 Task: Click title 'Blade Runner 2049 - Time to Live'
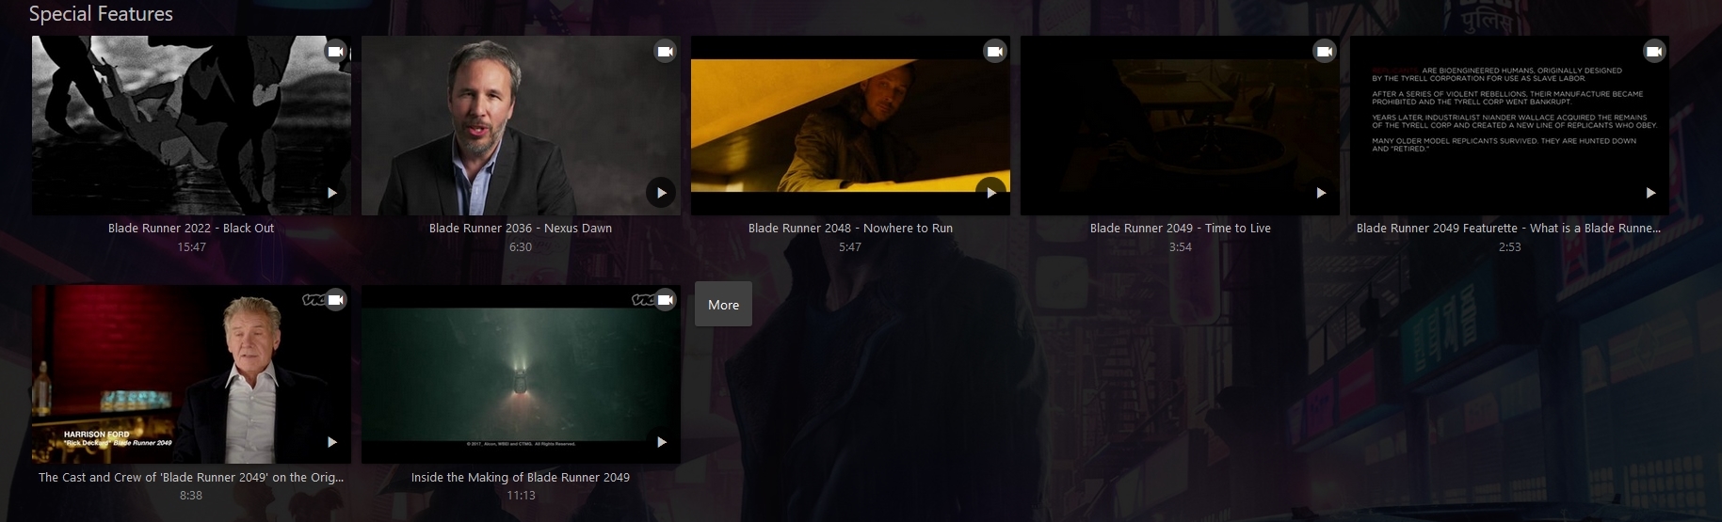point(1180,229)
